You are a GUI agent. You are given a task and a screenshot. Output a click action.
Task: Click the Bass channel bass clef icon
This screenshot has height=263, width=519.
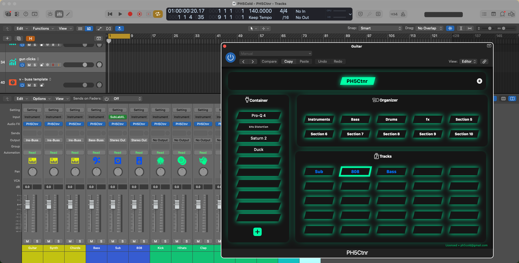(x=96, y=161)
